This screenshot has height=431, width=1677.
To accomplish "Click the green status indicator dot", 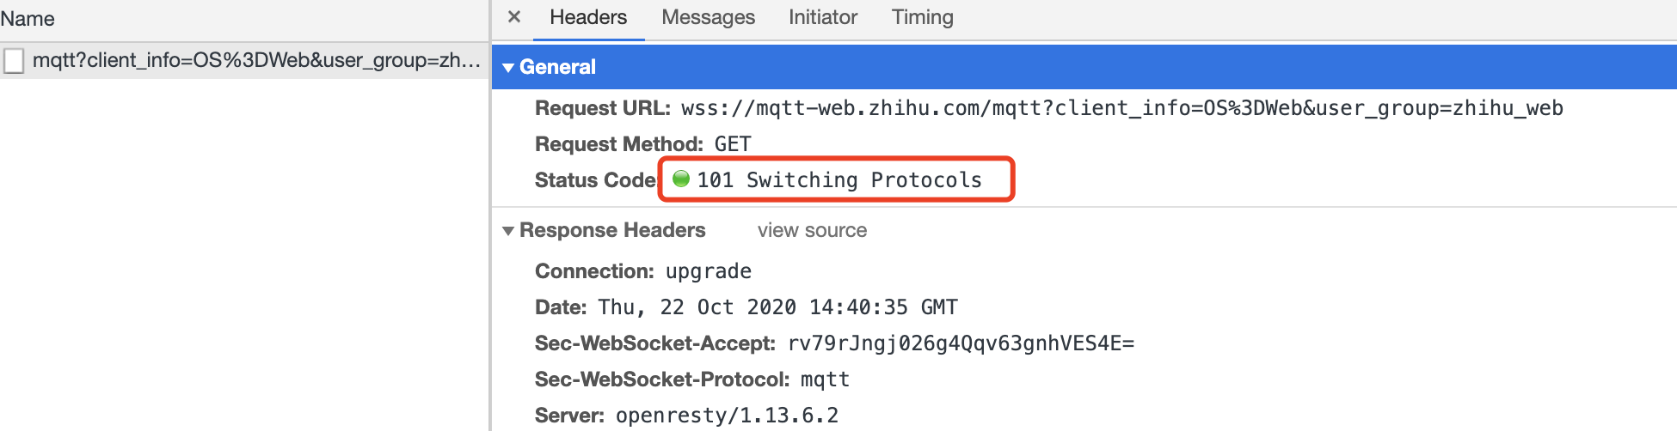I will point(681,179).
